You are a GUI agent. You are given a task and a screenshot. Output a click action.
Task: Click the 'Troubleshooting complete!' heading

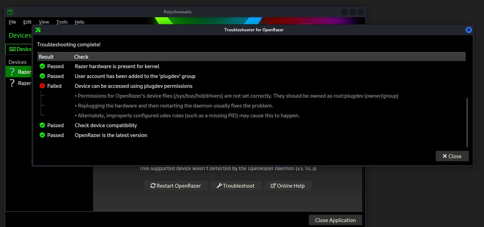click(69, 45)
